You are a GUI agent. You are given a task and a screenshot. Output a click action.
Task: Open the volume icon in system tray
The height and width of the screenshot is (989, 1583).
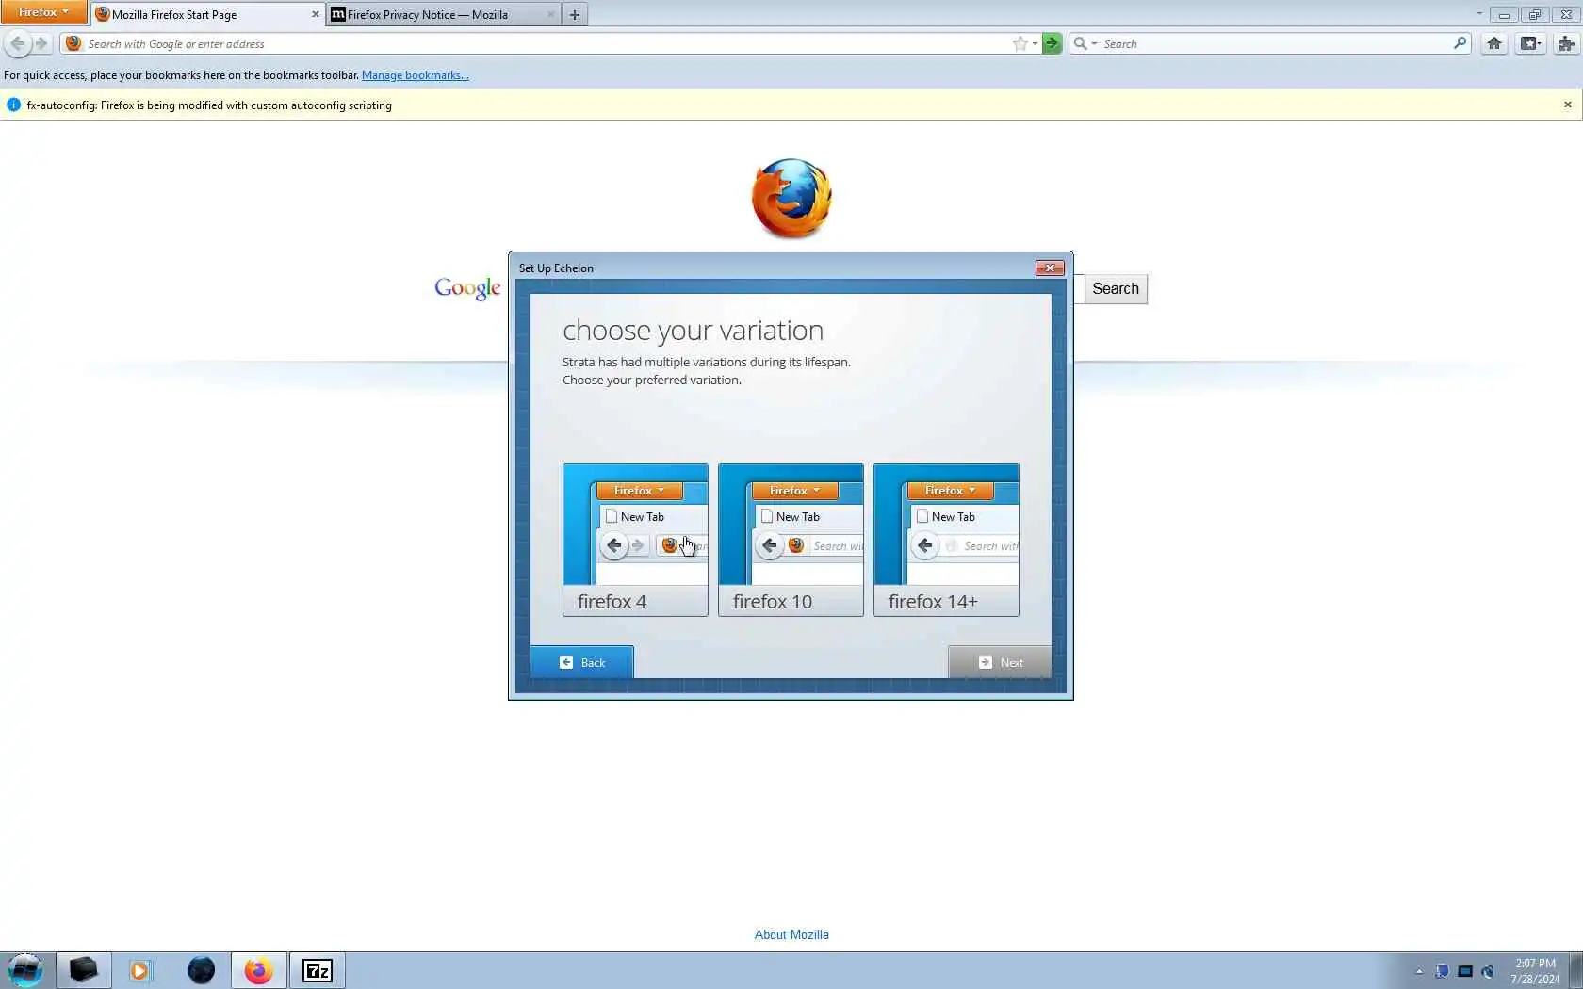1488,971
